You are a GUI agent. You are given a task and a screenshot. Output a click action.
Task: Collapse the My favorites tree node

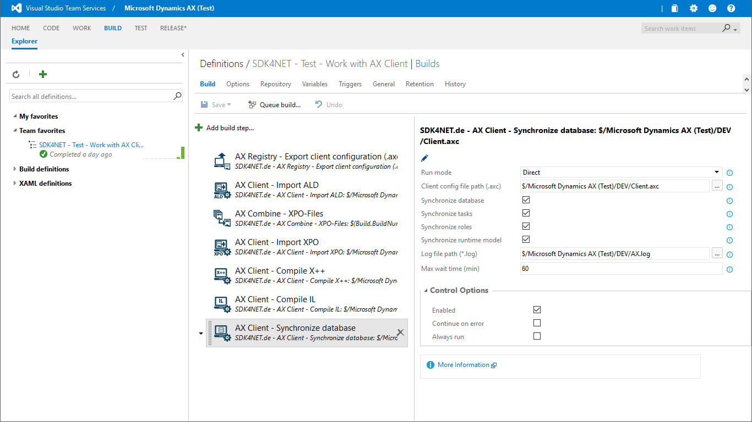pyautogui.click(x=15, y=116)
